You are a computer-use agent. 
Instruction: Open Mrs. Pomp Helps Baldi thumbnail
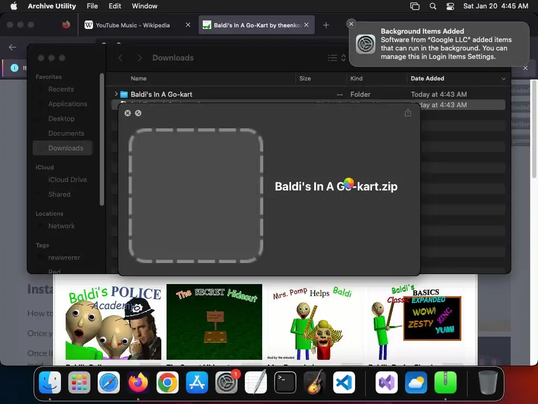pyautogui.click(x=315, y=322)
